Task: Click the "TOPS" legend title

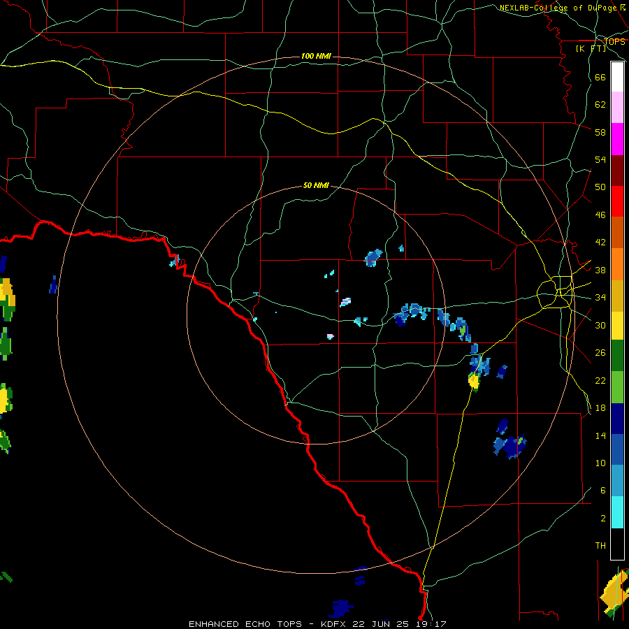Action: click(614, 42)
